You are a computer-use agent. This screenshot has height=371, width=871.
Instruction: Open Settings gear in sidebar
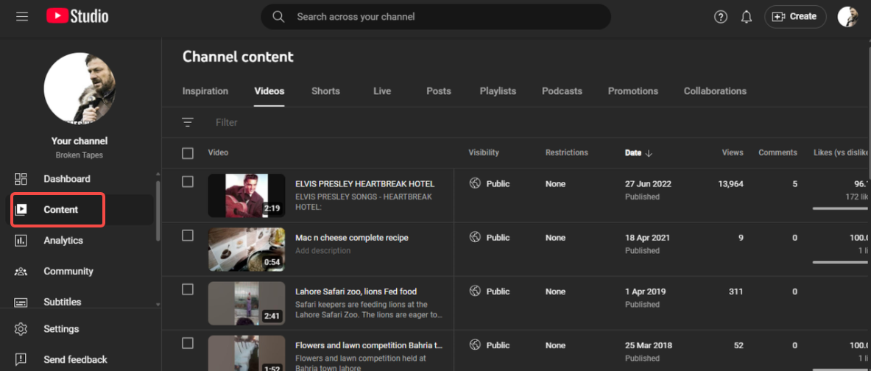click(x=60, y=329)
